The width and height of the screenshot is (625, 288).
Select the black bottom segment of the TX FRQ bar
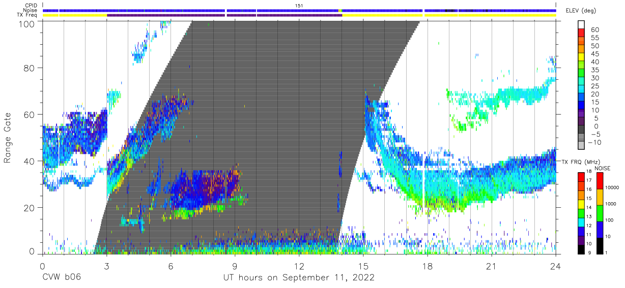pyautogui.click(x=581, y=249)
